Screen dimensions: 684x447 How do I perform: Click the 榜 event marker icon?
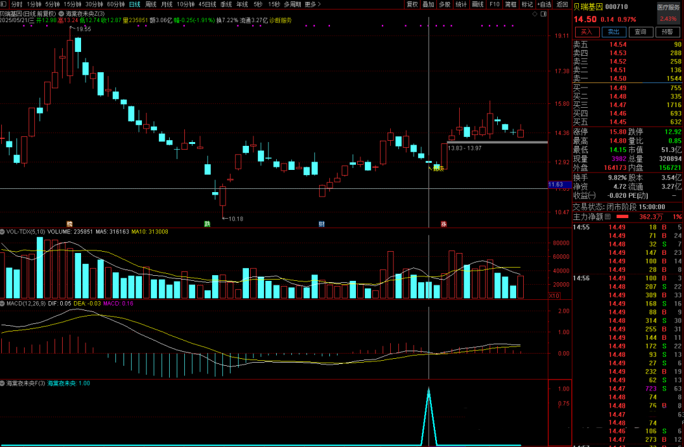pos(70,224)
